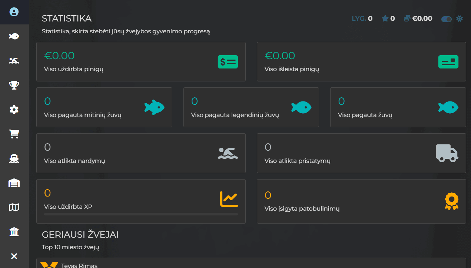The width and height of the screenshot is (471, 268).
Task: Open the garage icon in the sidebar
Action: (x=14, y=183)
